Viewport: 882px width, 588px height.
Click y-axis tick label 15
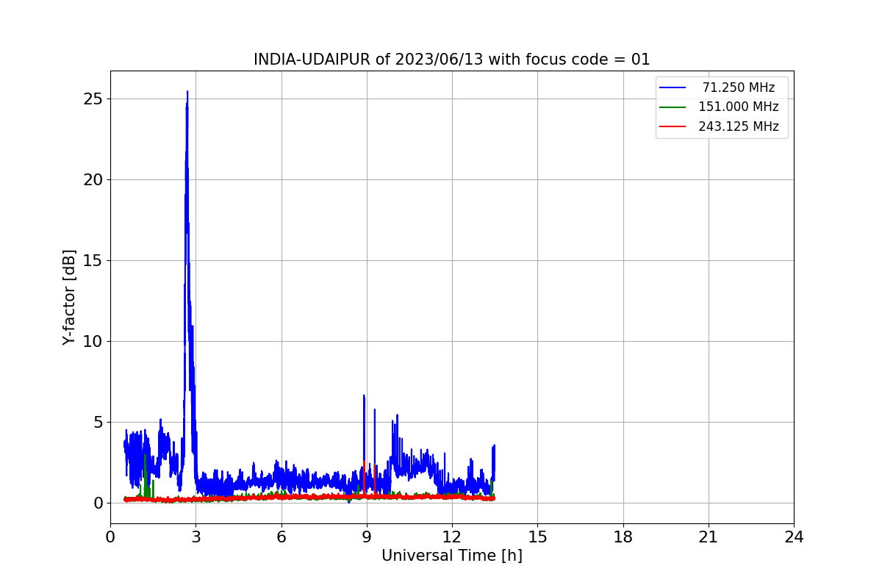pos(93,260)
